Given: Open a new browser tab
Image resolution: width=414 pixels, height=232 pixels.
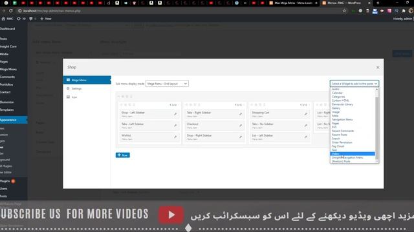Looking at the screenshot, I should coord(378,3).
